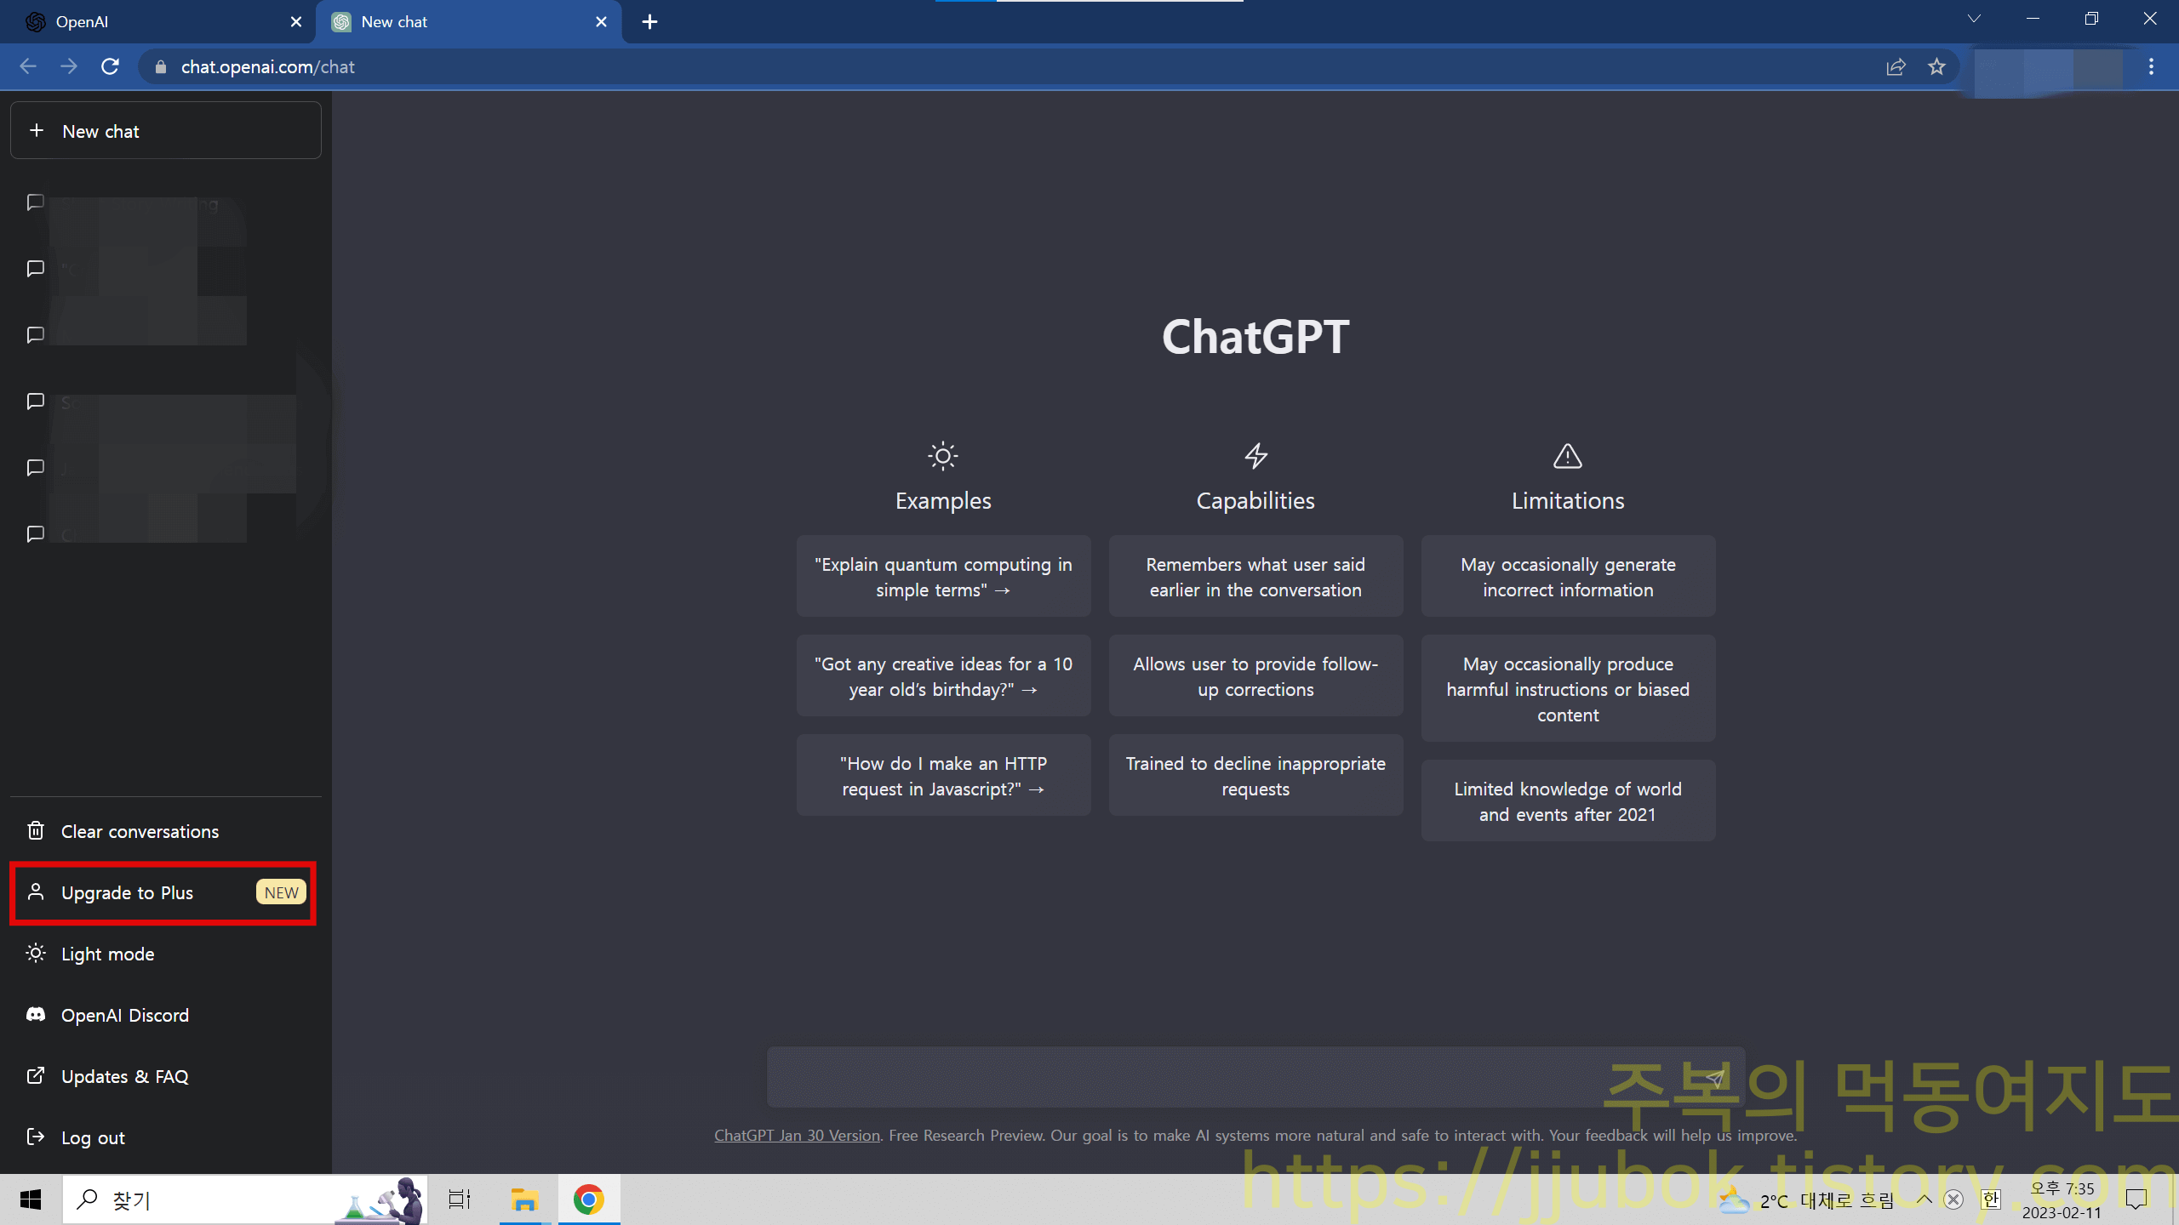Select the quantum computing example prompt
Viewport: 2179px width, 1225px height.
943,577
